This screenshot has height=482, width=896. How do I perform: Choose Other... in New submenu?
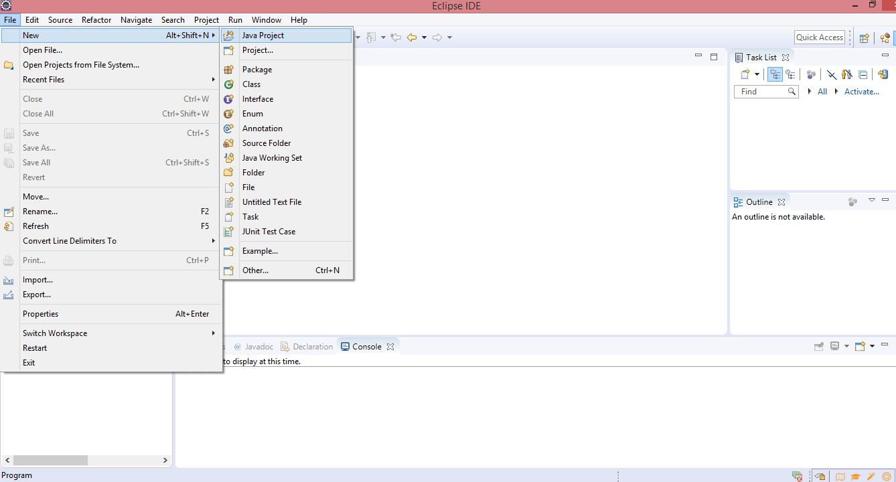pos(286,270)
